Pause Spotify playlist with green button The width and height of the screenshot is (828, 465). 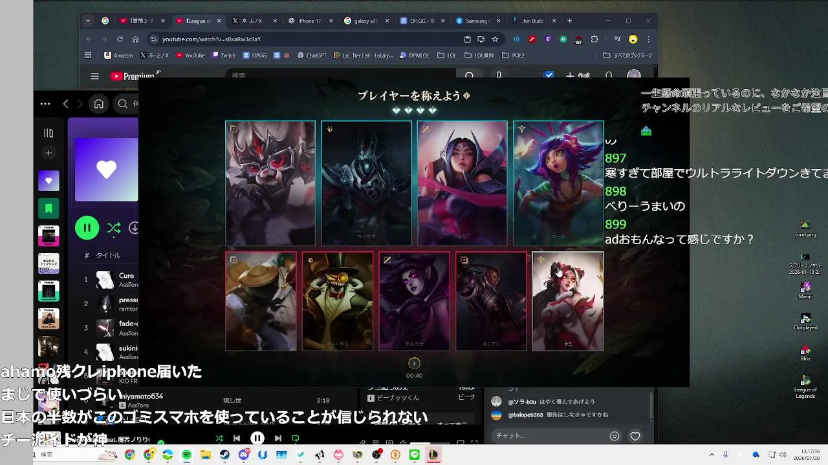tap(87, 227)
